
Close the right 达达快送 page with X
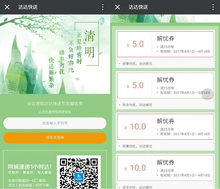coord(117,7)
